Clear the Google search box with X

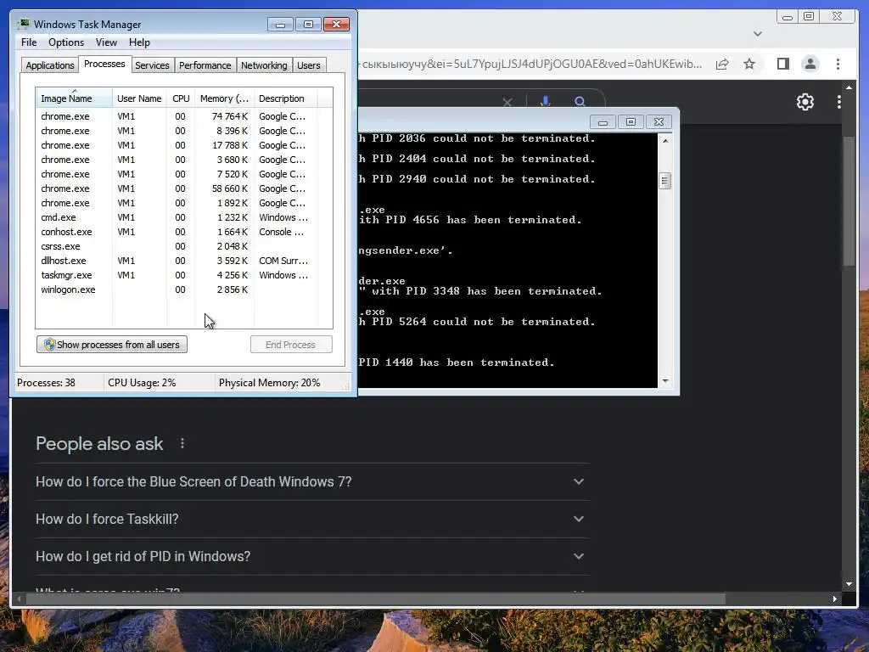tap(507, 102)
